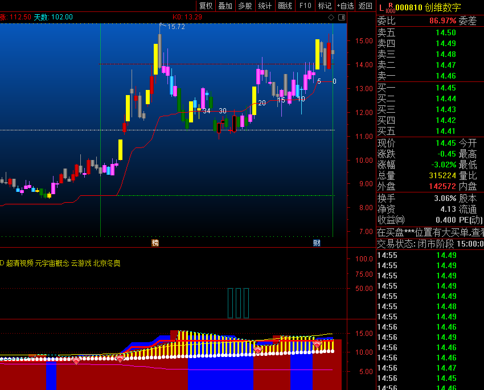The height and width of the screenshot is (390, 484).
Task: Click the 北京冬奥 concept label
Action: coord(107,263)
